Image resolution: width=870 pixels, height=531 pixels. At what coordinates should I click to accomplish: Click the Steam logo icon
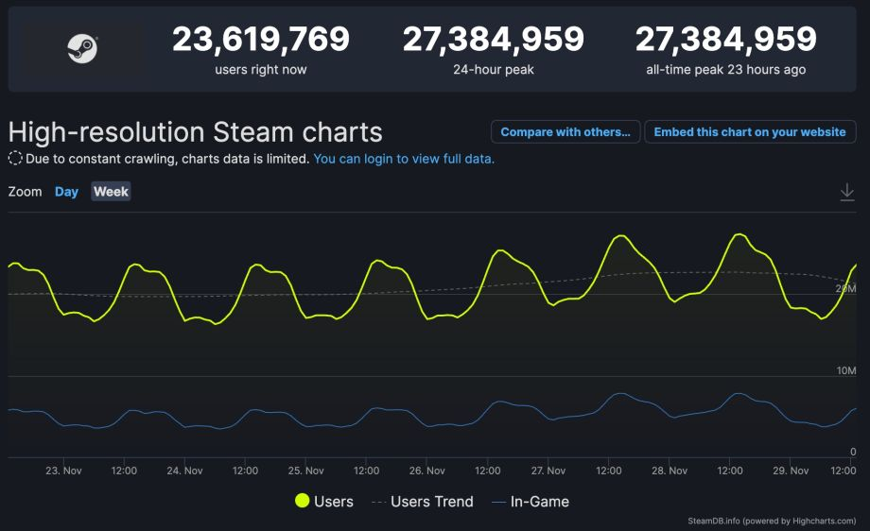coord(82,48)
